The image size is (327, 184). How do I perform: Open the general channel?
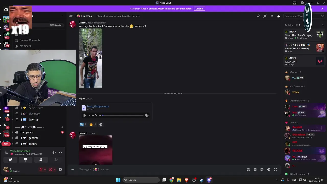coord(33,138)
